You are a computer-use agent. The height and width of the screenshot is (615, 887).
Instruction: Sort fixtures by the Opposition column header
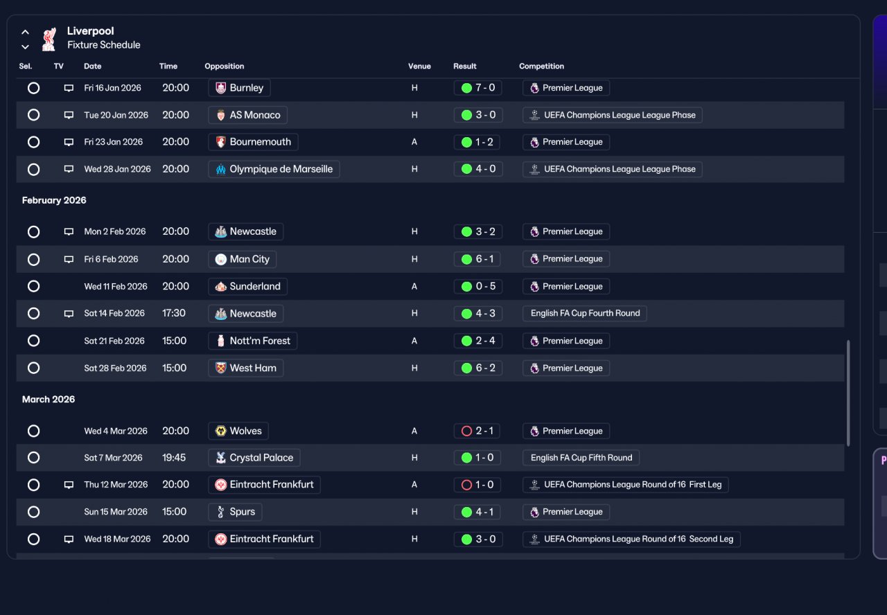225,66
